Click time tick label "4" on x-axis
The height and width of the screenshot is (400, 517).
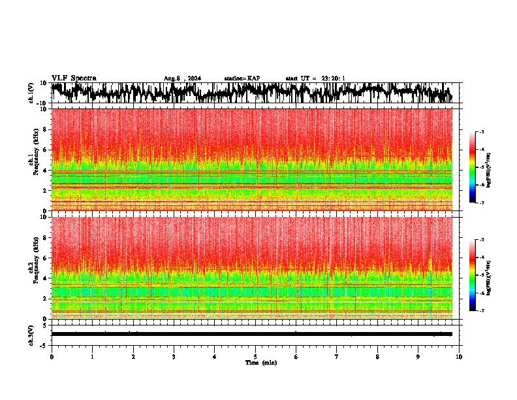tap(215, 357)
